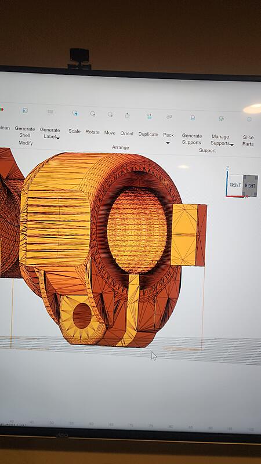Click the Pack tool icon
This screenshot has height=464, width=261.
click(169, 117)
